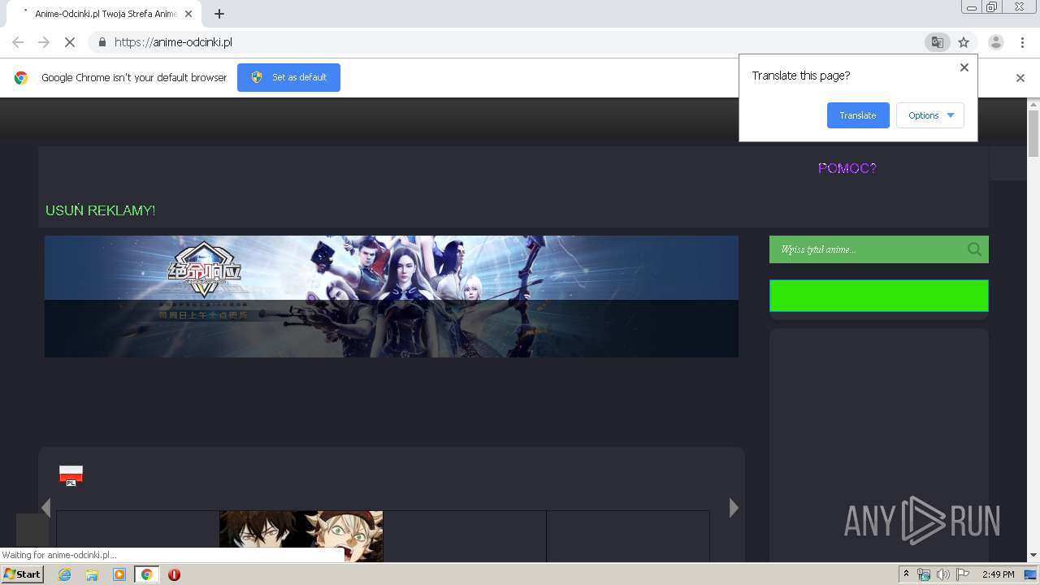Close the Anime-Odcinki.pl tab

188,14
